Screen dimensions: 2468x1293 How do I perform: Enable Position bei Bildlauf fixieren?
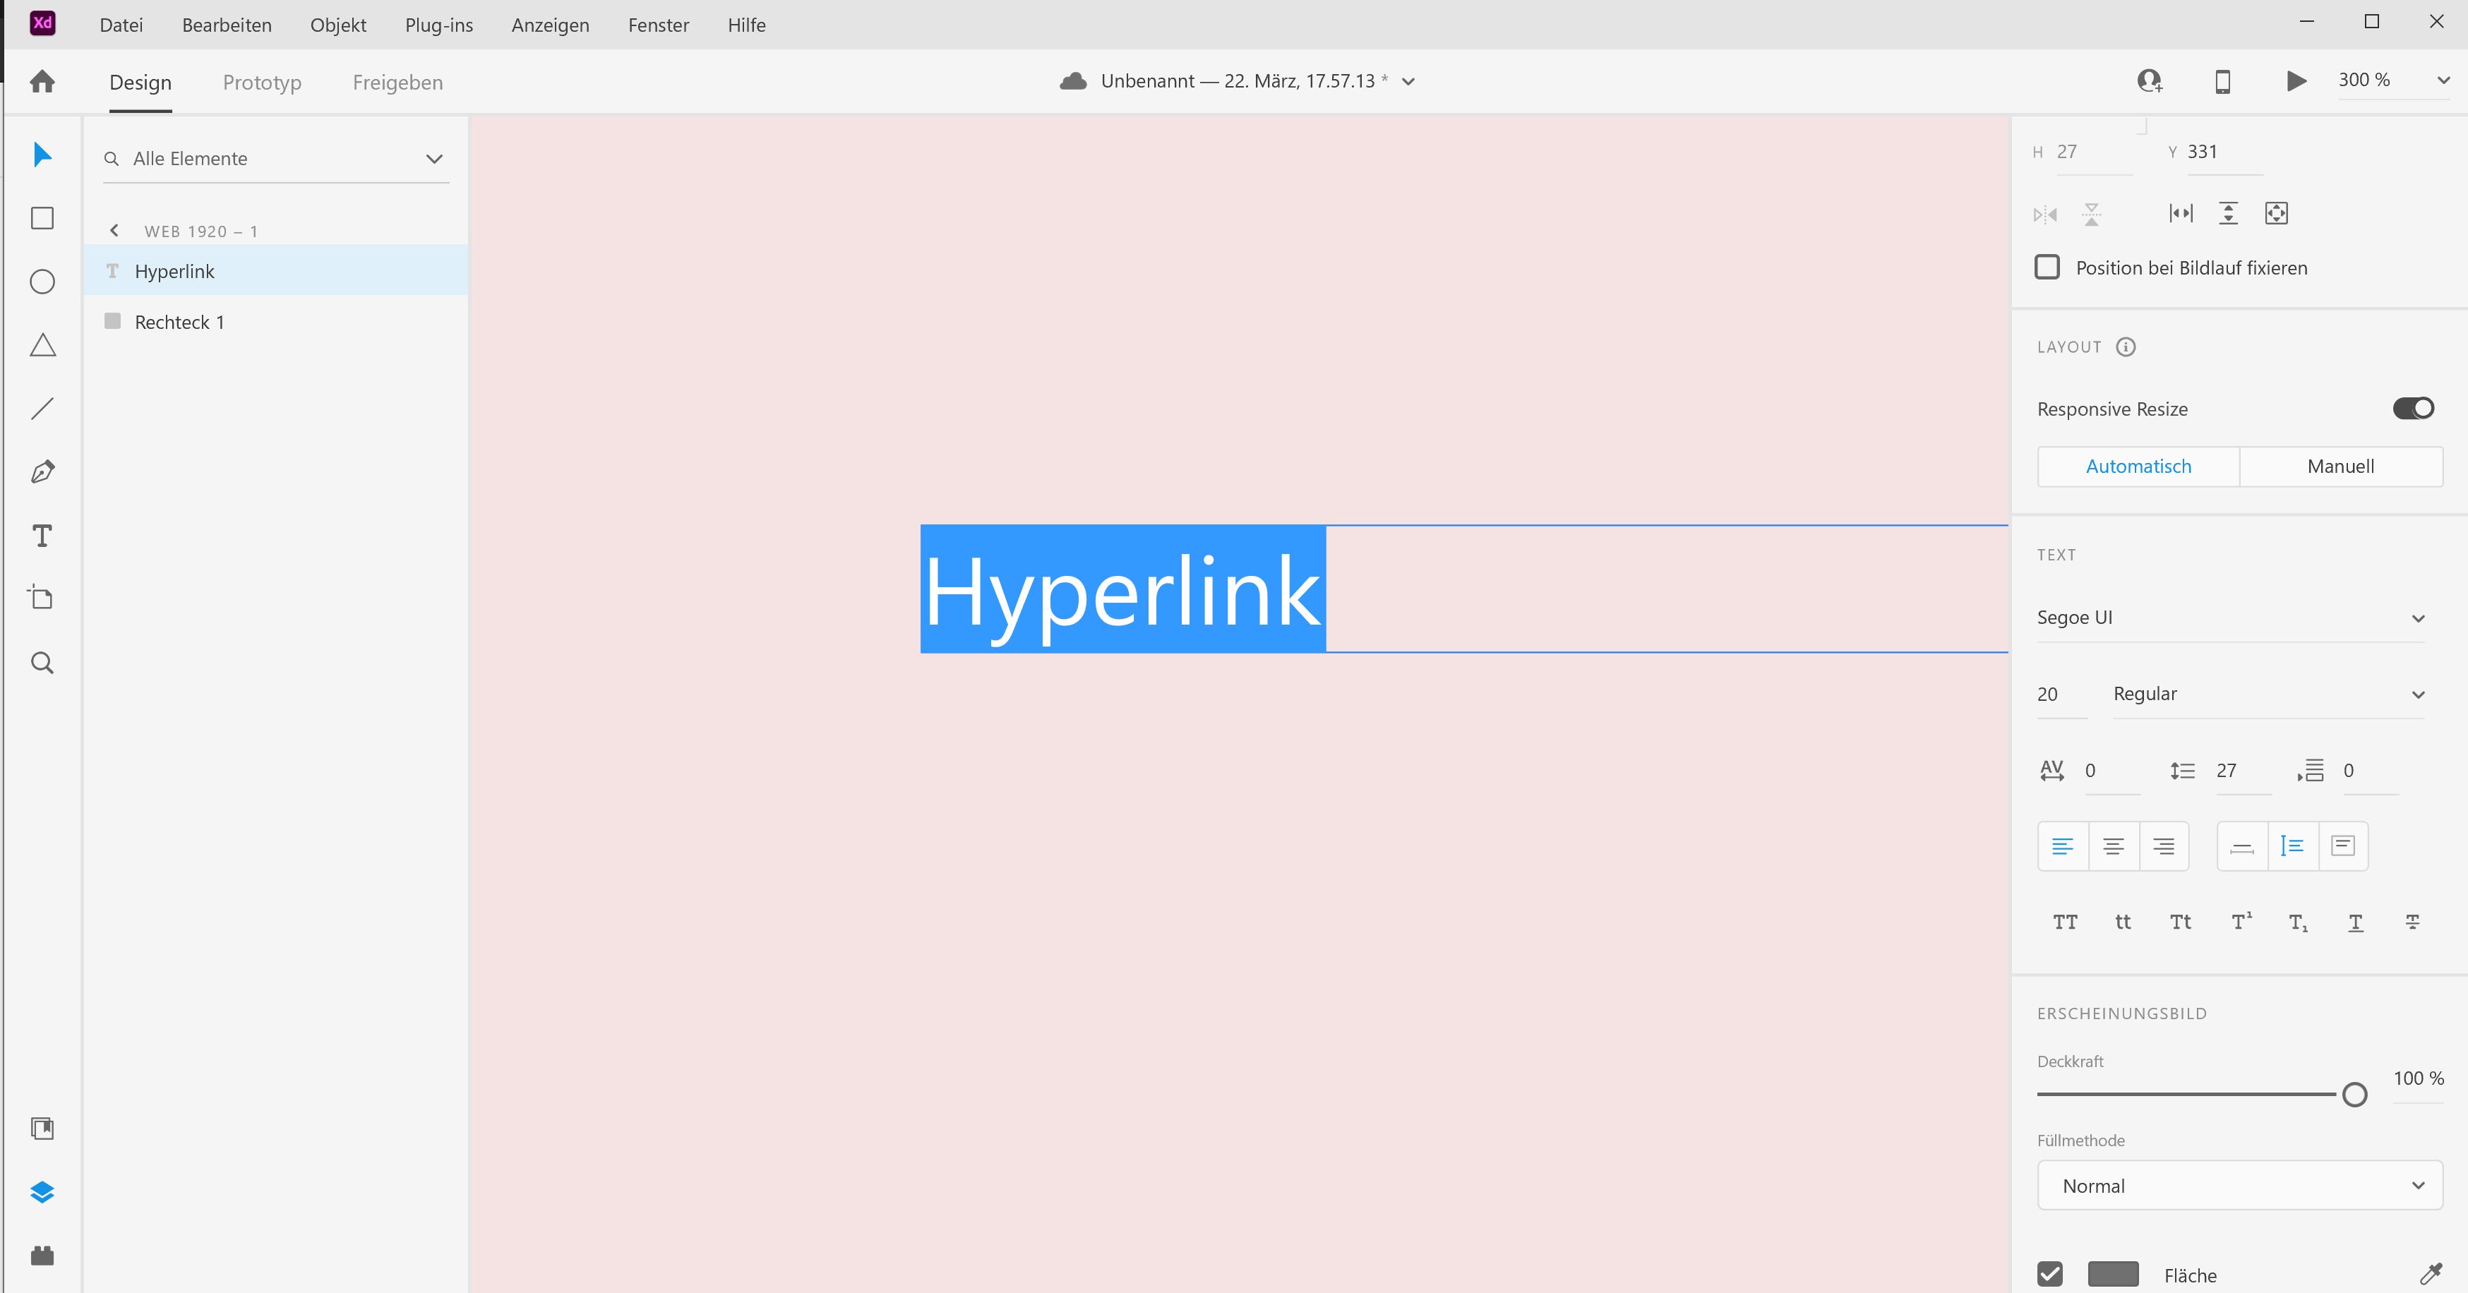(x=2047, y=267)
